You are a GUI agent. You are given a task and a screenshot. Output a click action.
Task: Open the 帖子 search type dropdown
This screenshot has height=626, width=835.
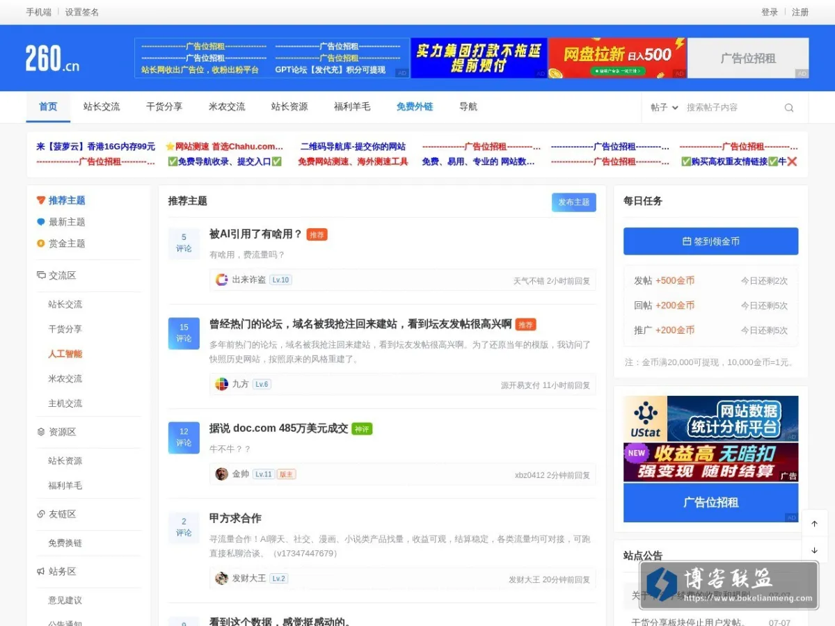[664, 108]
